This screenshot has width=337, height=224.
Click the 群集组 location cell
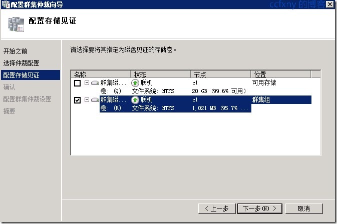(x=261, y=100)
